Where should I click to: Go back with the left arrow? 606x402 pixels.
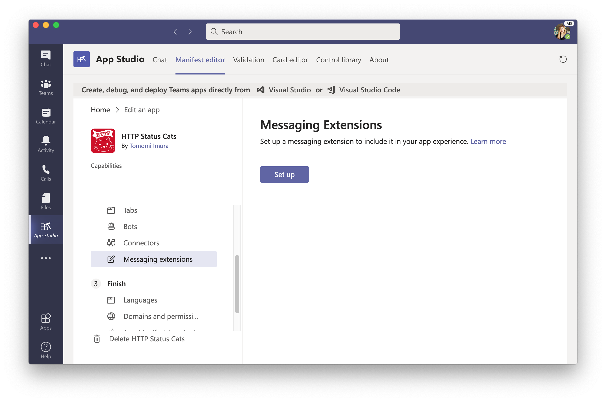(x=175, y=32)
